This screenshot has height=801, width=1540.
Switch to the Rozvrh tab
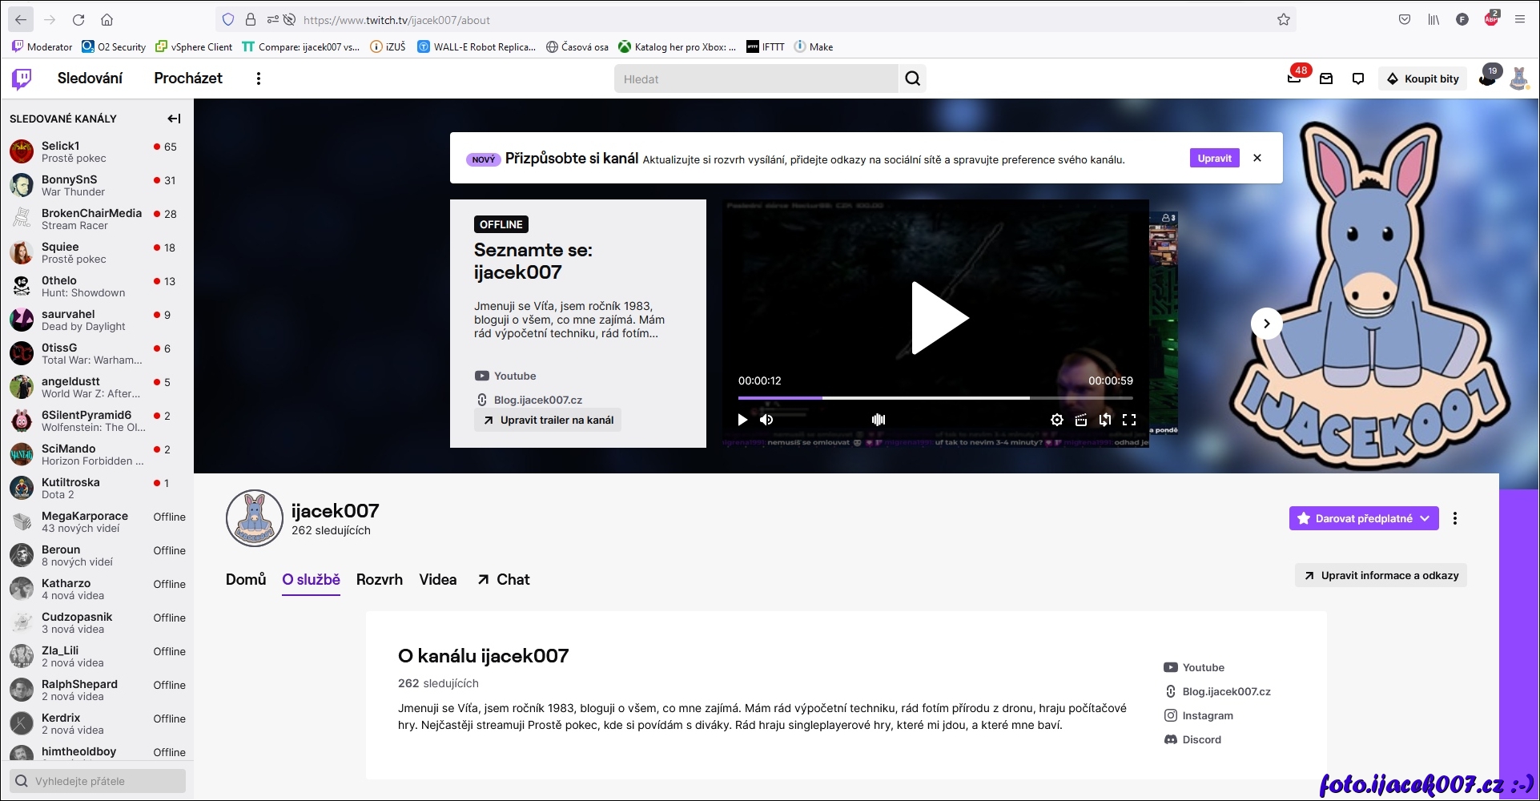coord(379,579)
